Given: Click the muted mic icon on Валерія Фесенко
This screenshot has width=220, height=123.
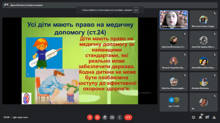Looking at the screenshot, I should [214, 75].
